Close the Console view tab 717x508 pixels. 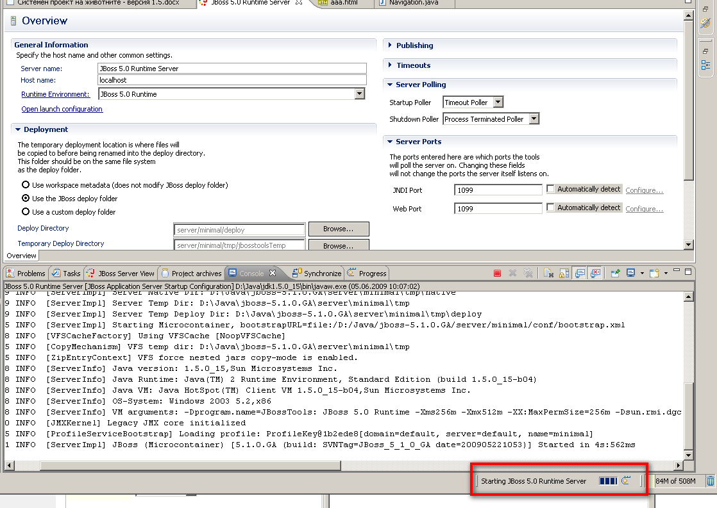[273, 273]
